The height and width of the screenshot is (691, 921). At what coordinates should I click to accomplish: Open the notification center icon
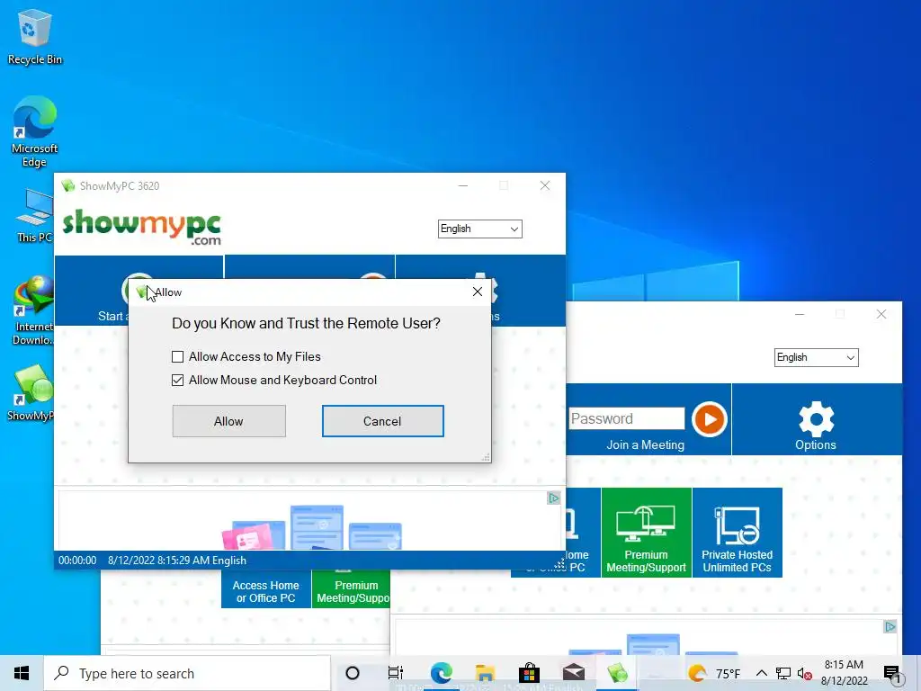(891, 674)
